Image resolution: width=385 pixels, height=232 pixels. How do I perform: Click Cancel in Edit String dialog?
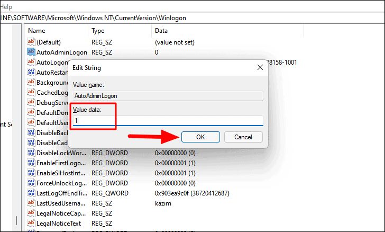pyautogui.click(x=243, y=137)
